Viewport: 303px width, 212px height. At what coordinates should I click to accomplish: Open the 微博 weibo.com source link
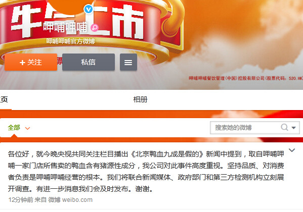70,200
